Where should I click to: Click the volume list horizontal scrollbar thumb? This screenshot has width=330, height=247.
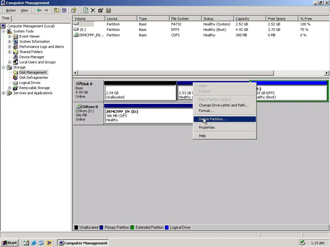176,73
